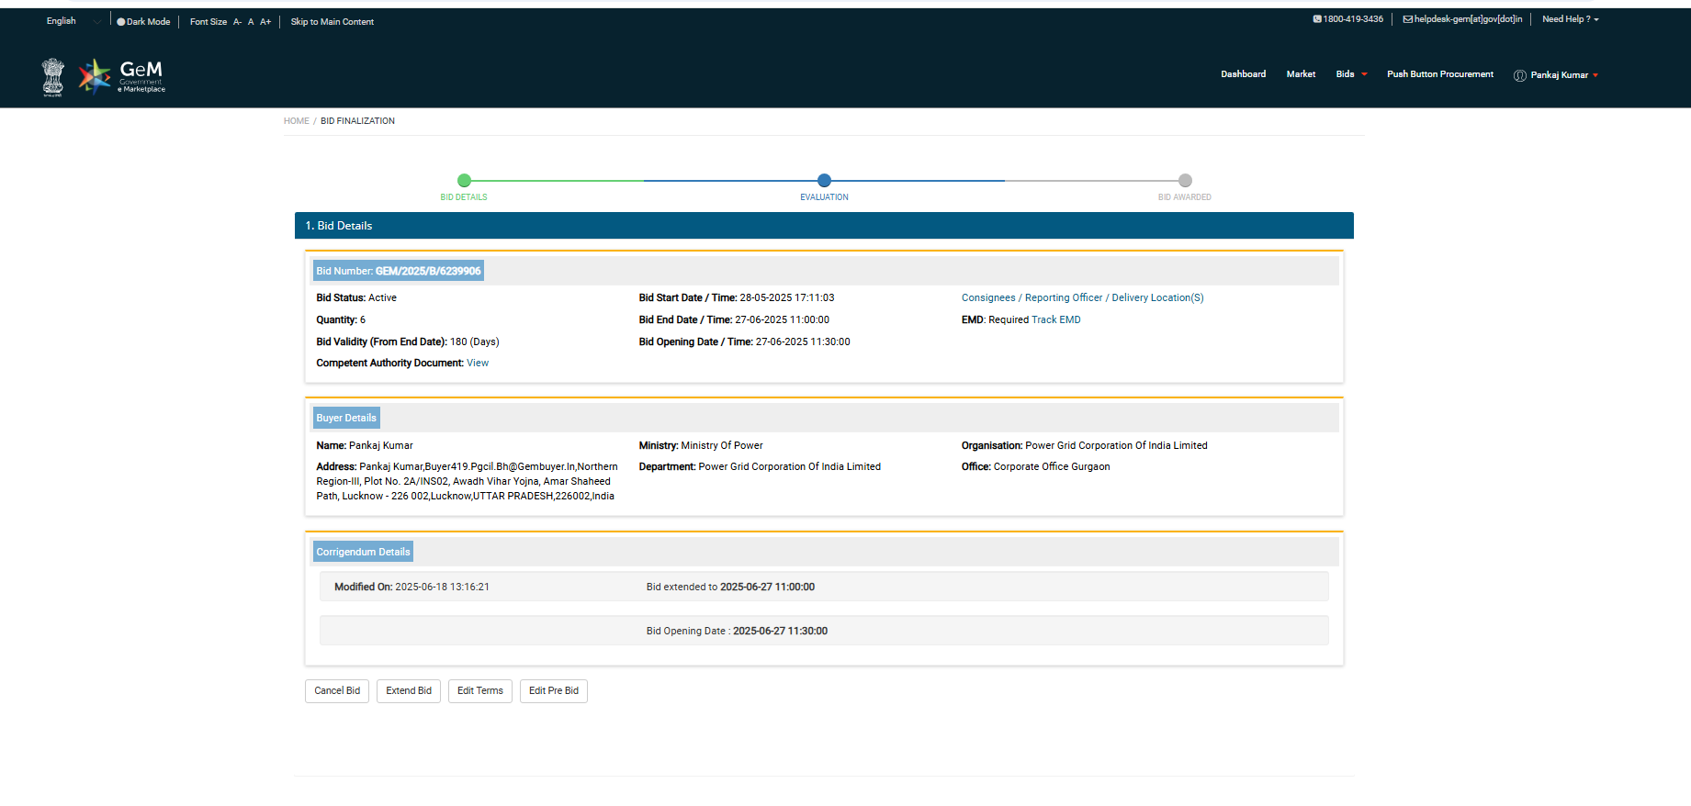Click the Edit Pre Bid button
This screenshot has height=806, width=1691.
coord(554,691)
